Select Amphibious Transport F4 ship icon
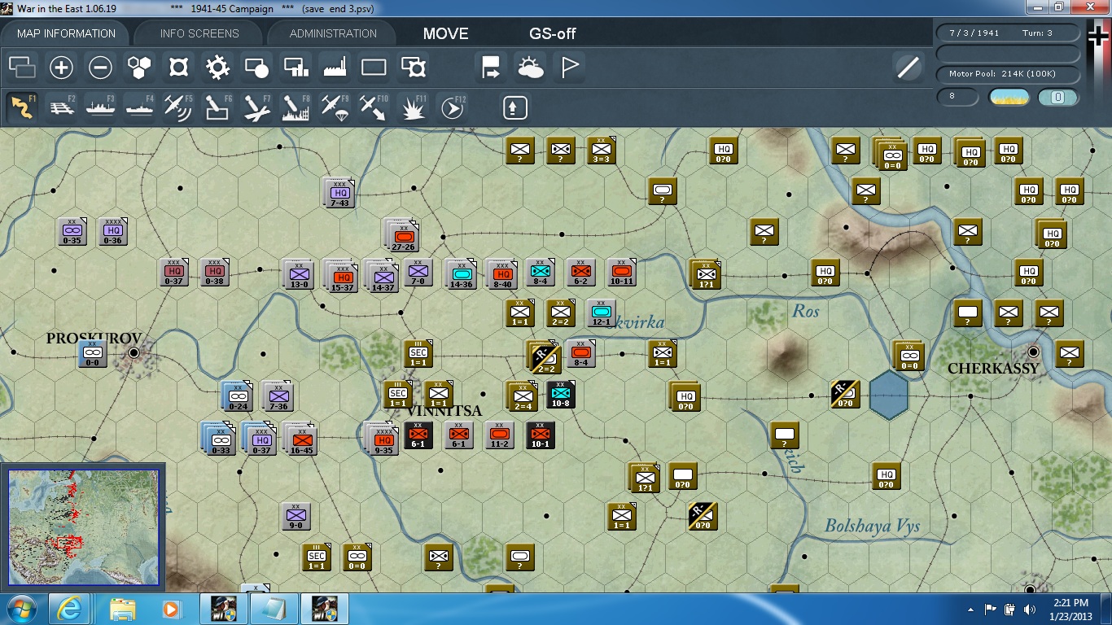Screen dimensions: 1112x625 140,107
